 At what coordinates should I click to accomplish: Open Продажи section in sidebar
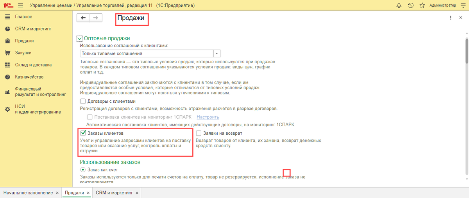click(24, 41)
